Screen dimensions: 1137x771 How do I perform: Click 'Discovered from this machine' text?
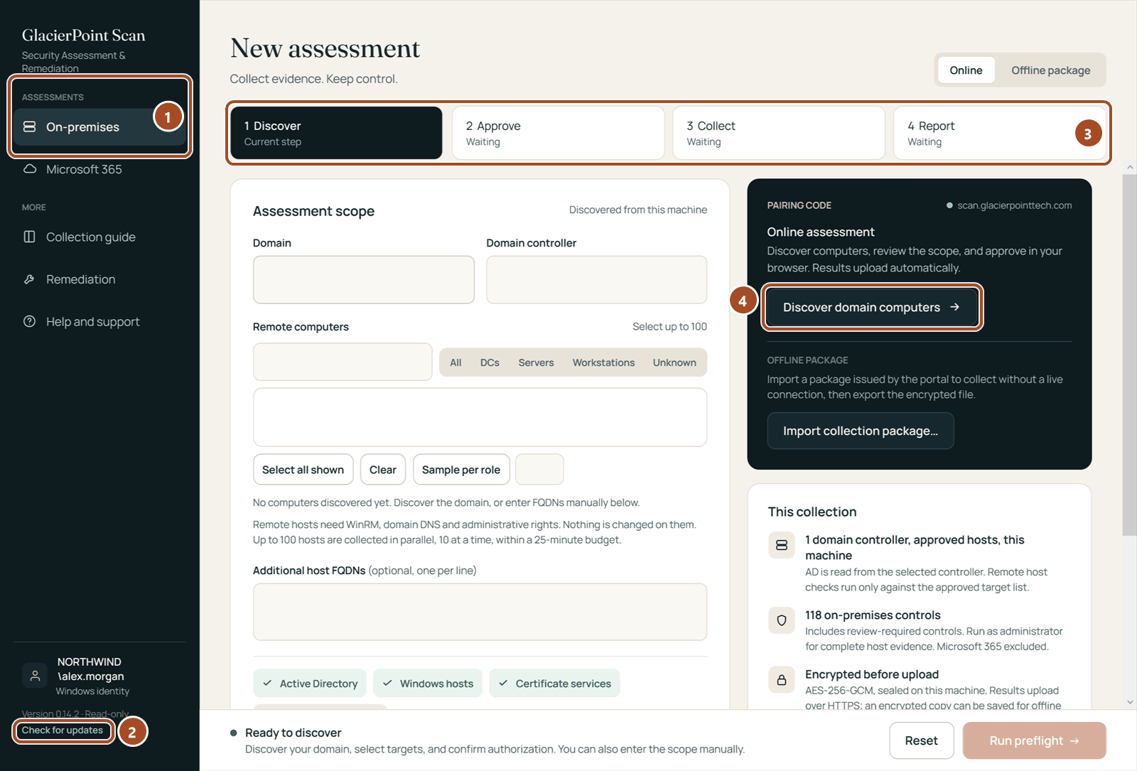[x=638, y=210]
